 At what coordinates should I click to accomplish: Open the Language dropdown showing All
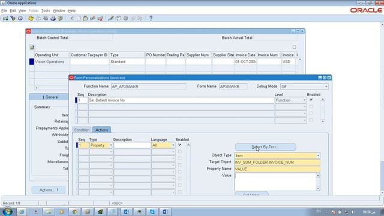[173, 145]
